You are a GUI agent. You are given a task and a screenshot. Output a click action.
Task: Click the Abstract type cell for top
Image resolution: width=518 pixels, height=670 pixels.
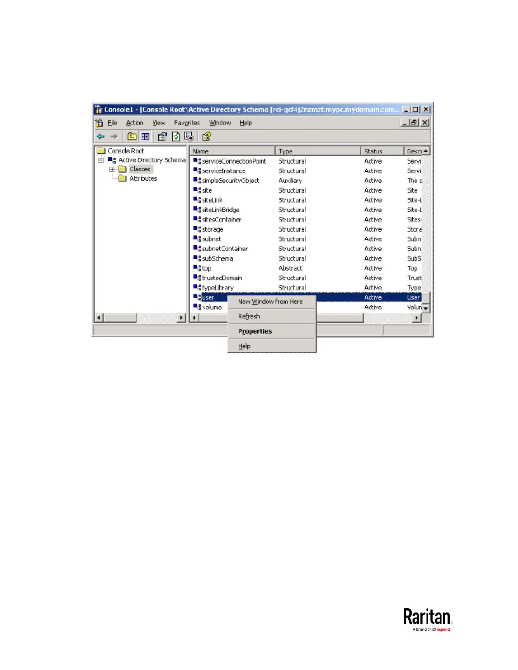(290, 268)
